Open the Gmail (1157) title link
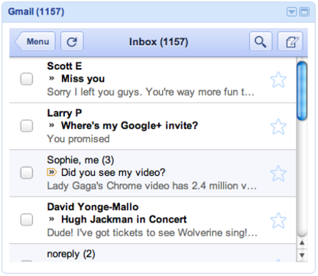The image size is (318, 276). coord(36,11)
